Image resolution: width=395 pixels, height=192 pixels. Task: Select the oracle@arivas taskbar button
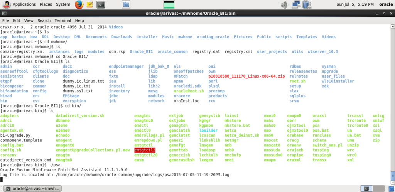(x=33, y=189)
